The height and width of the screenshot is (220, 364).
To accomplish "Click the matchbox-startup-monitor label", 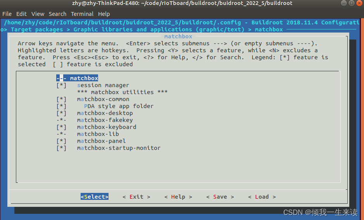I will point(119,148).
